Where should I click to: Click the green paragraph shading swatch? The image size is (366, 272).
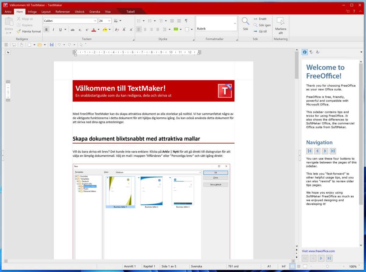tap(176, 30)
